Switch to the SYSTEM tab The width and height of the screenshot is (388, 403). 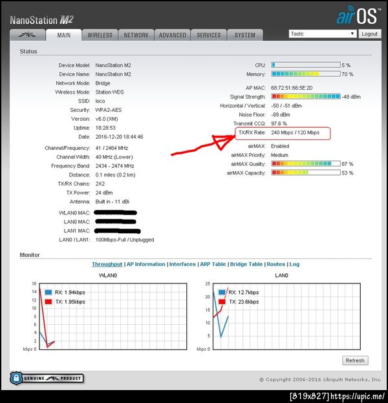[244, 35]
